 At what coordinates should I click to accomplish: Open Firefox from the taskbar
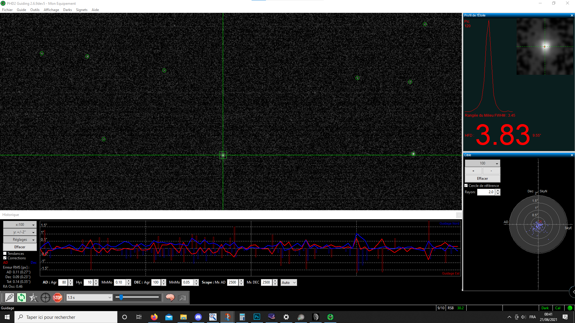pos(154,317)
